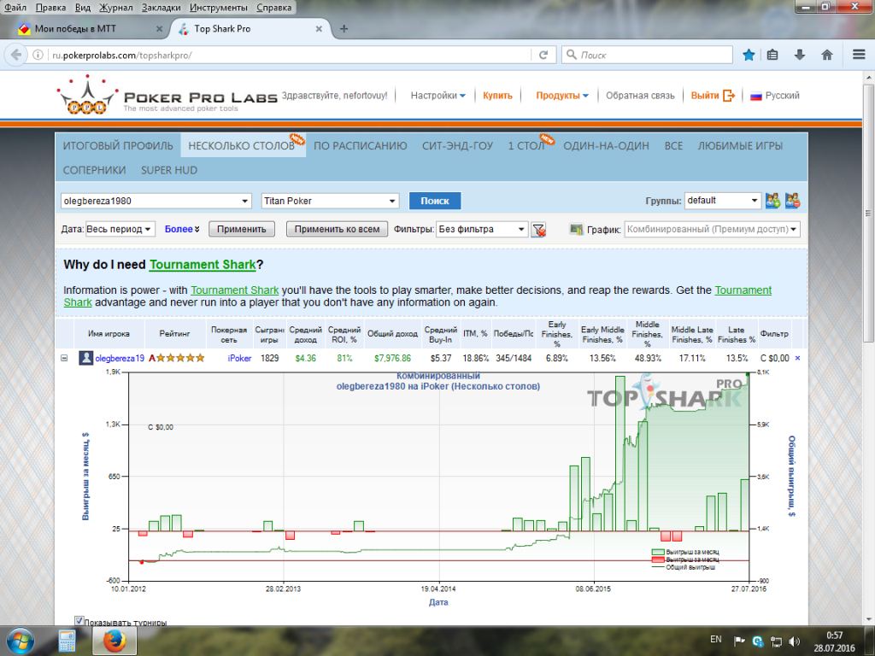Click the Применить button
This screenshot has width=875, height=656.
click(242, 229)
